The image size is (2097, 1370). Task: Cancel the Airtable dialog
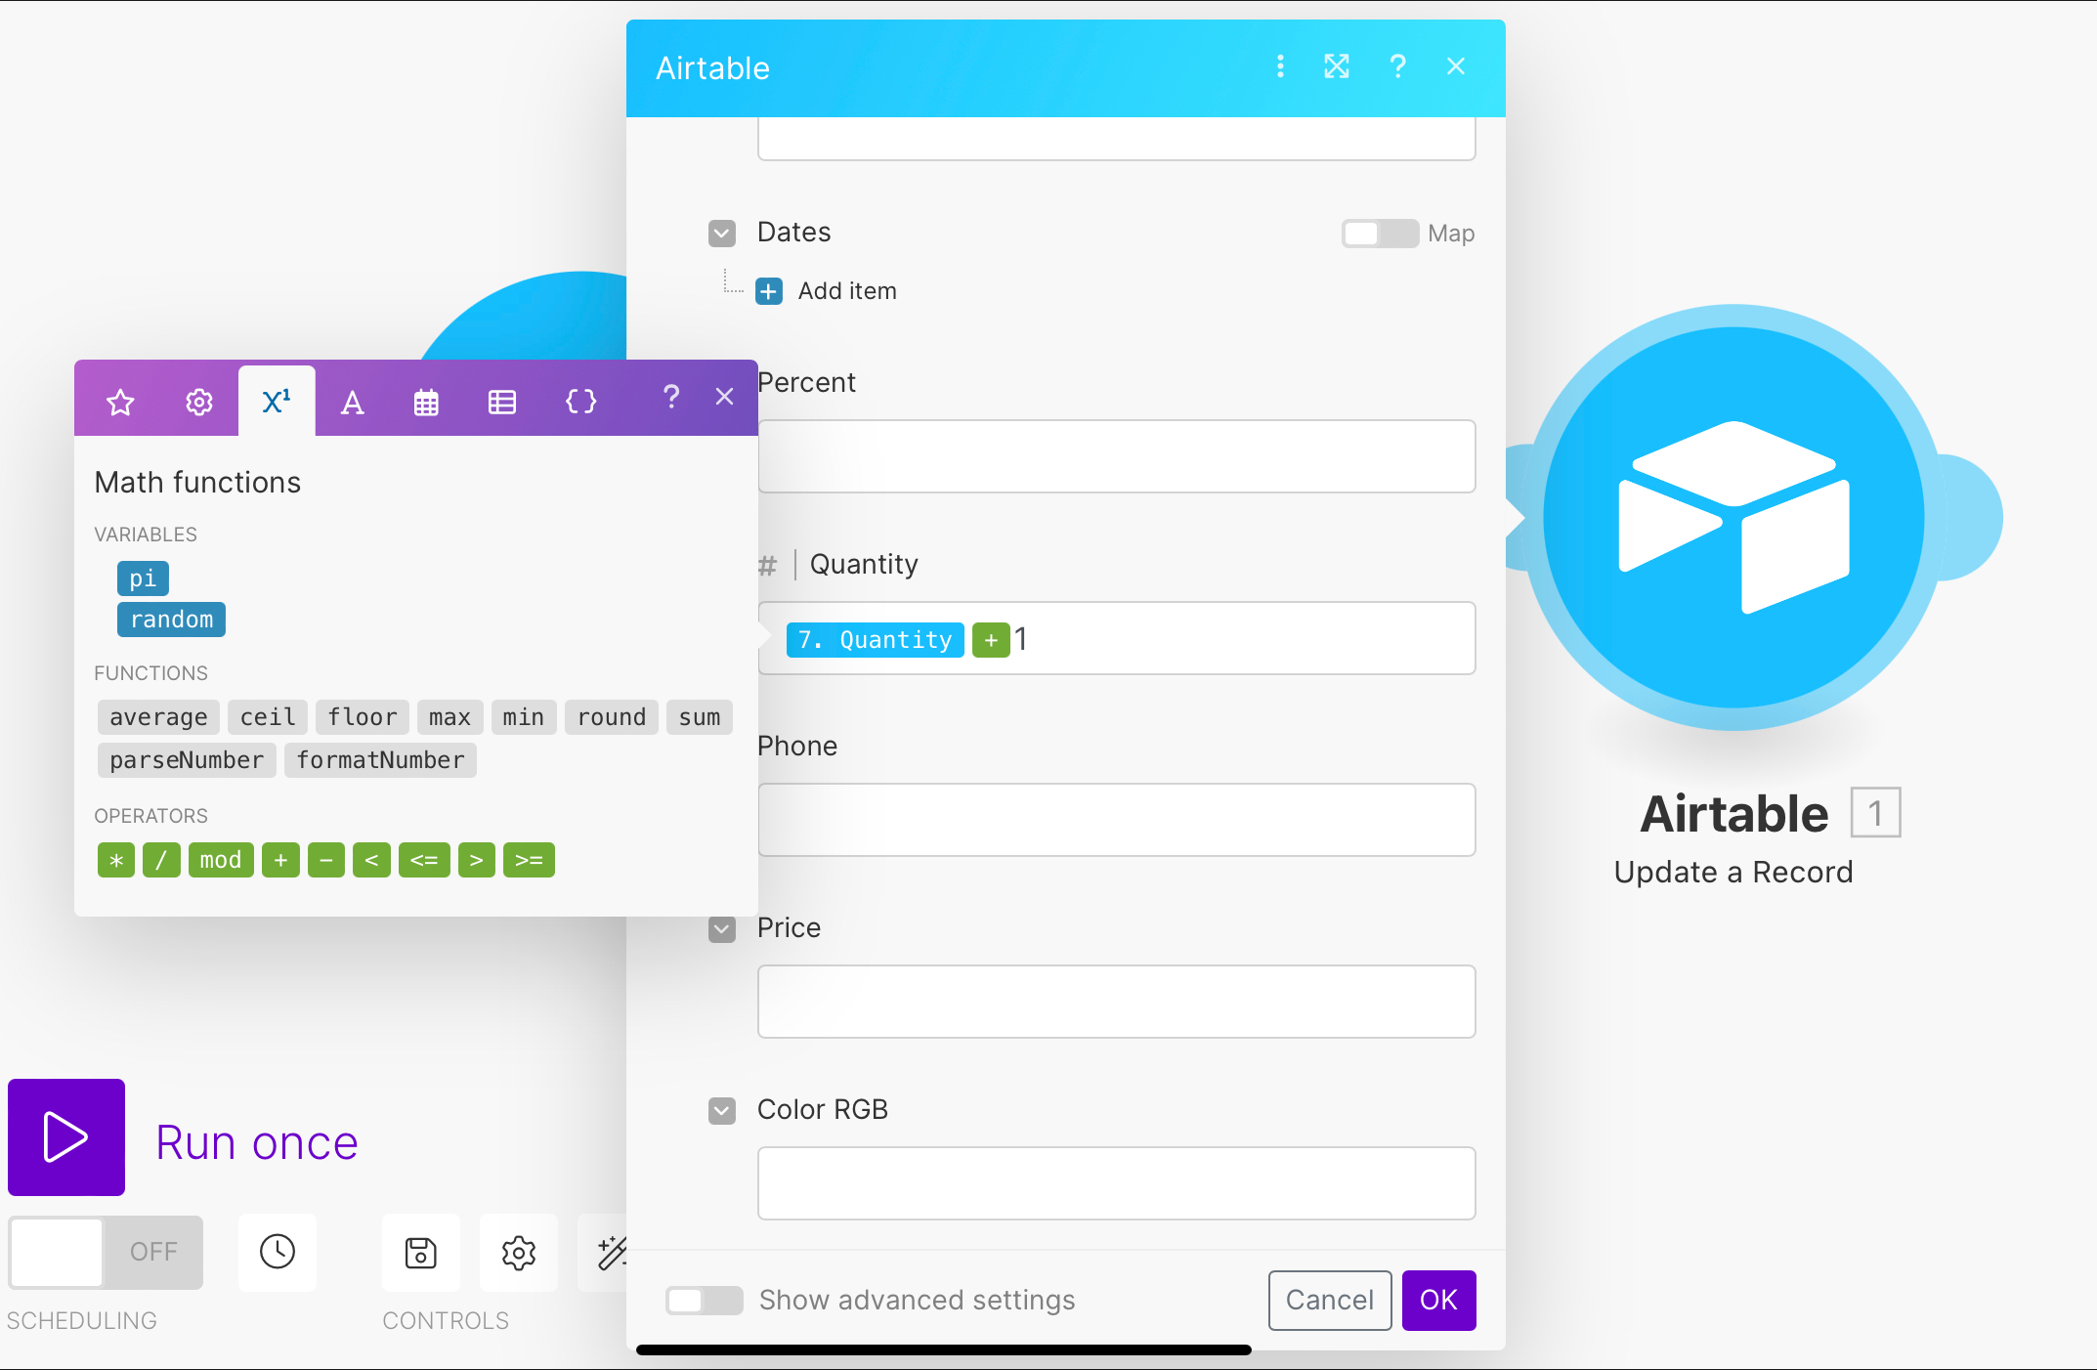[1329, 1301]
